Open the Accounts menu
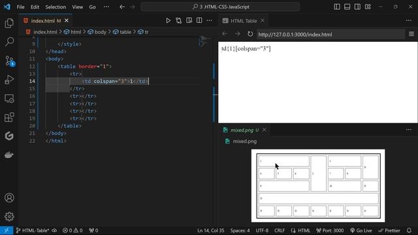The height and width of the screenshot is (235, 418). (9, 198)
